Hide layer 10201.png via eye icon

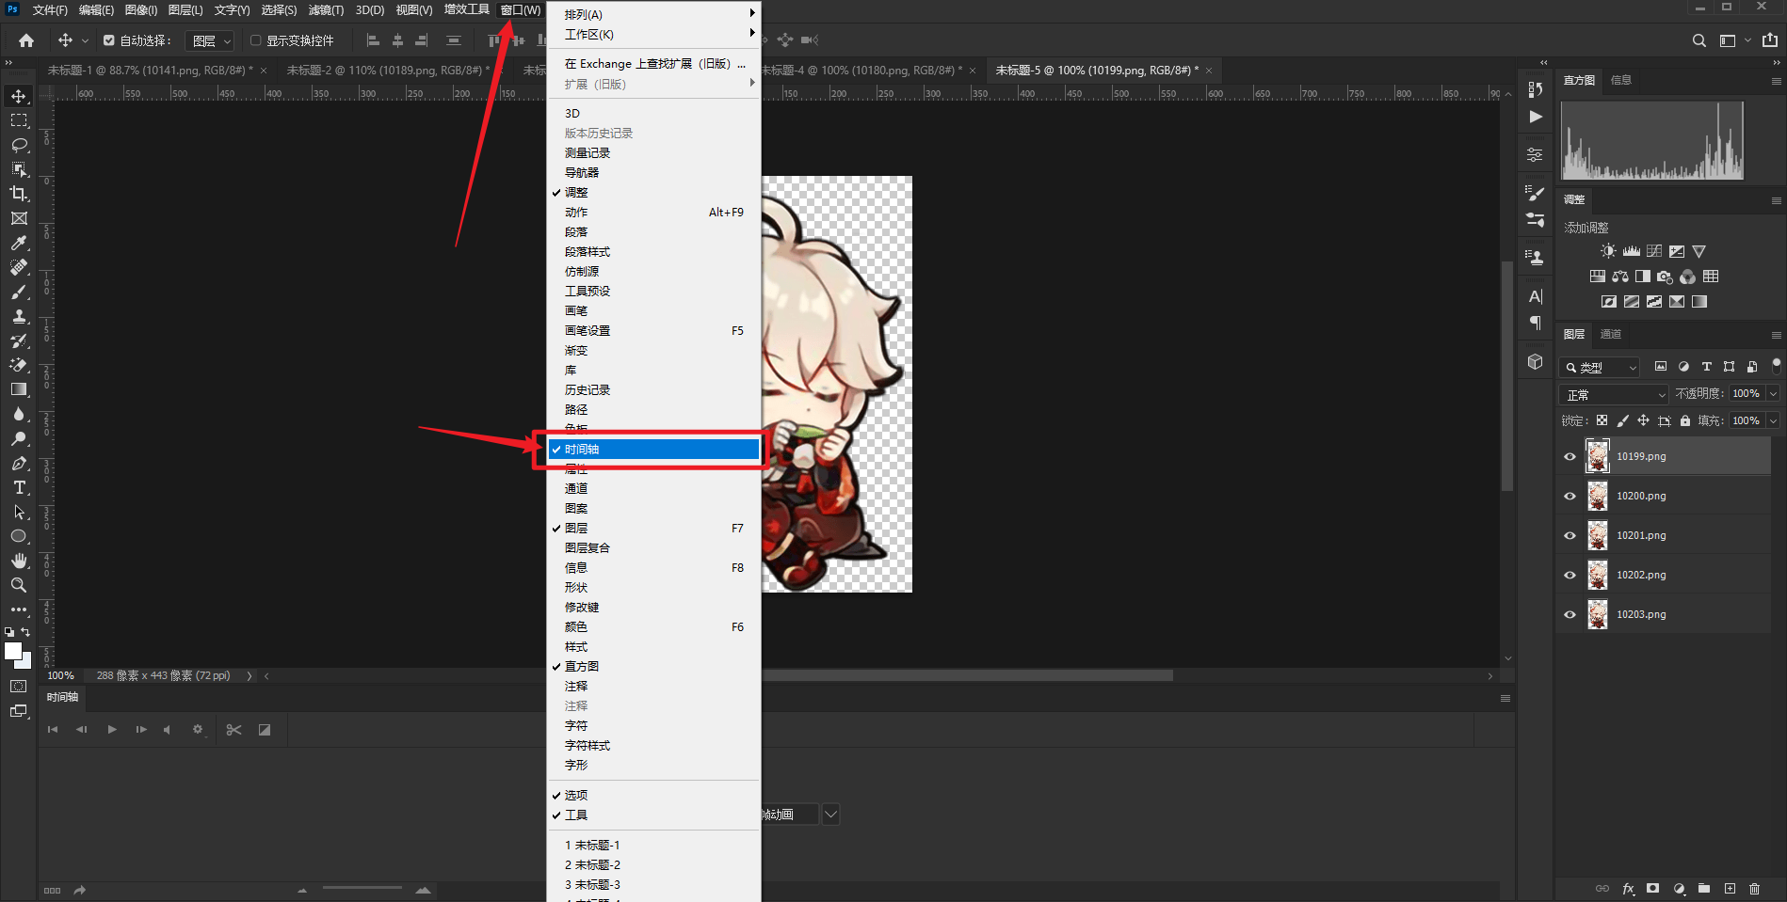tap(1570, 535)
